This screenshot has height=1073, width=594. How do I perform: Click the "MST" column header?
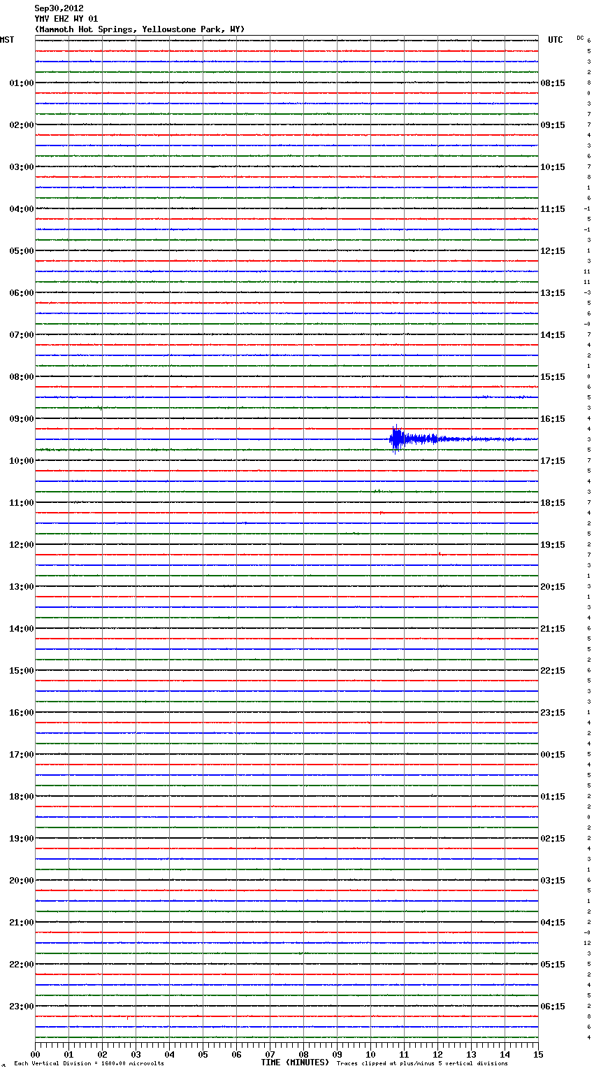[7, 40]
